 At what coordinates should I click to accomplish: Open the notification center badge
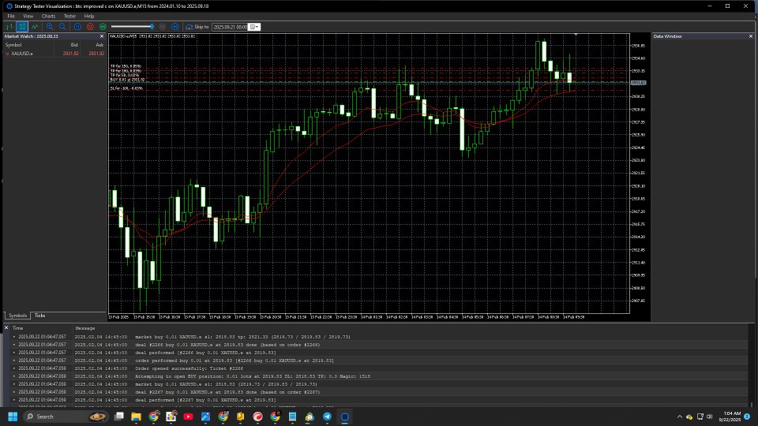pos(747,417)
